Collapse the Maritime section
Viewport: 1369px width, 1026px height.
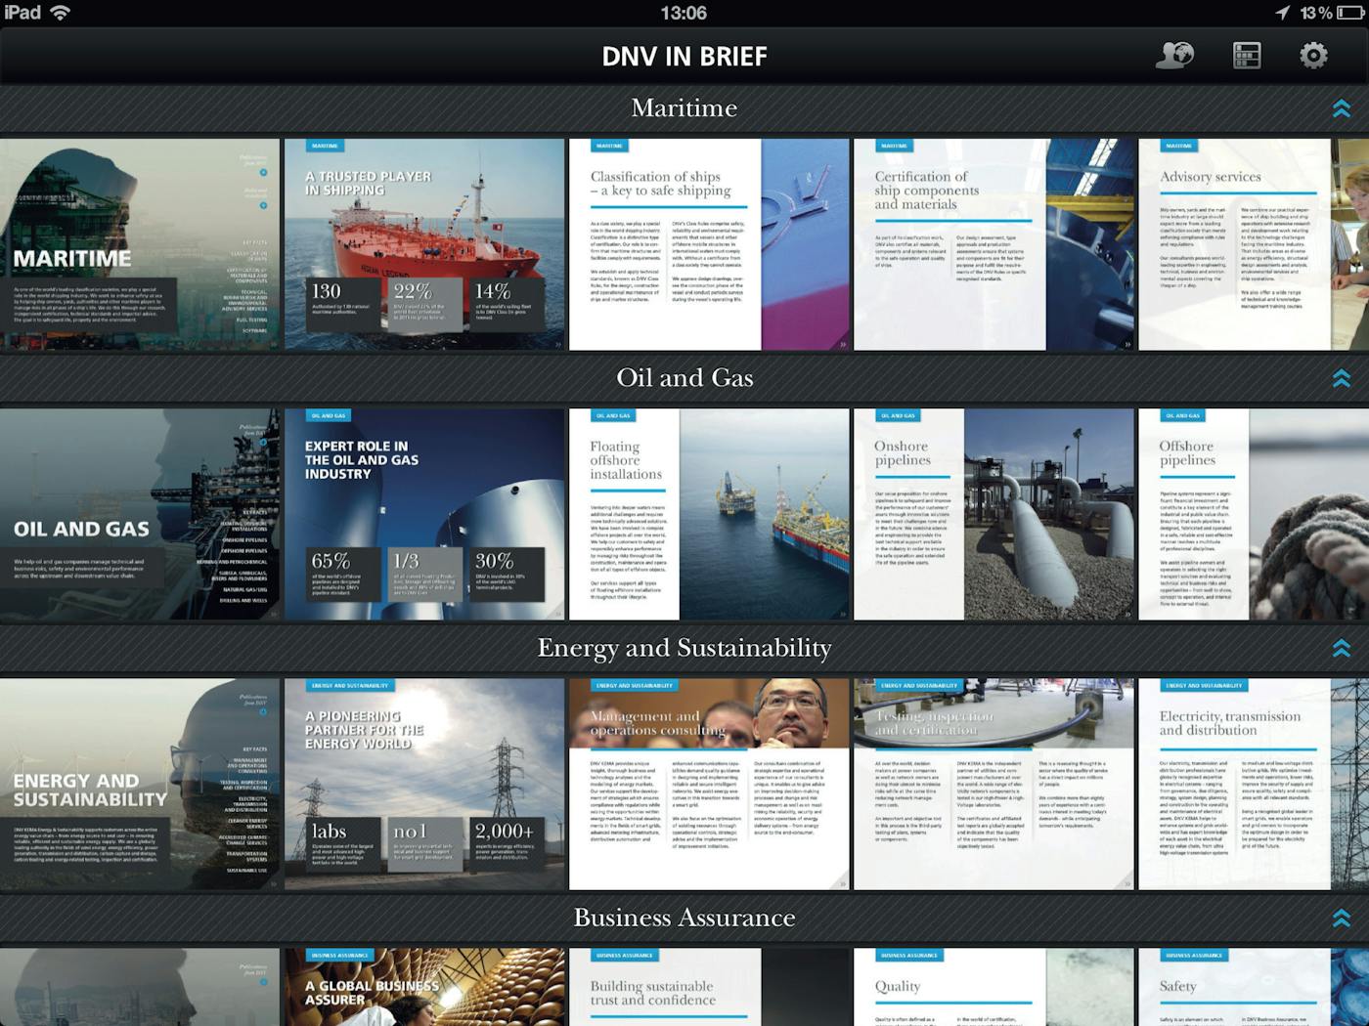(1341, 108)
